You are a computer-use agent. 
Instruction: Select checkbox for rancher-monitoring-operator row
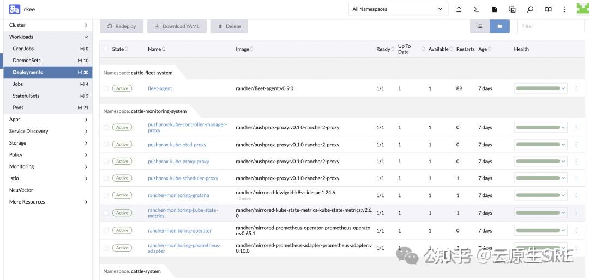point(106,230)
